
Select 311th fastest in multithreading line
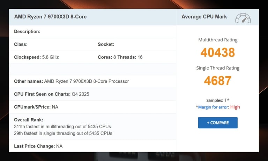(x=62, y=127)
